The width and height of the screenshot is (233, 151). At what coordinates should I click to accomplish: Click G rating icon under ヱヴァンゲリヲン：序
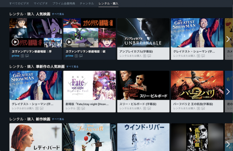[23, 56]
